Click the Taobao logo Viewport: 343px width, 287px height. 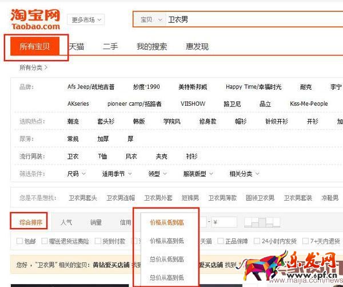[35, 18]
